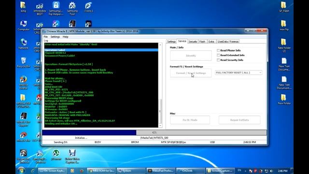Viewport: 309px width, 174px height.
Task: Click the MTK SP 65|67|83|81|xx status entry
Action: click(173, 142)
